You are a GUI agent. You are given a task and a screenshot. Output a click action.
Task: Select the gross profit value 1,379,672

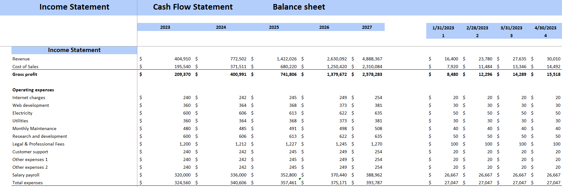coord(337,74)
